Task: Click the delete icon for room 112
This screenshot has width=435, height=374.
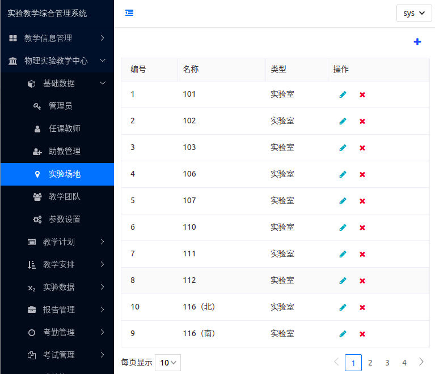Action: (362, 281)
